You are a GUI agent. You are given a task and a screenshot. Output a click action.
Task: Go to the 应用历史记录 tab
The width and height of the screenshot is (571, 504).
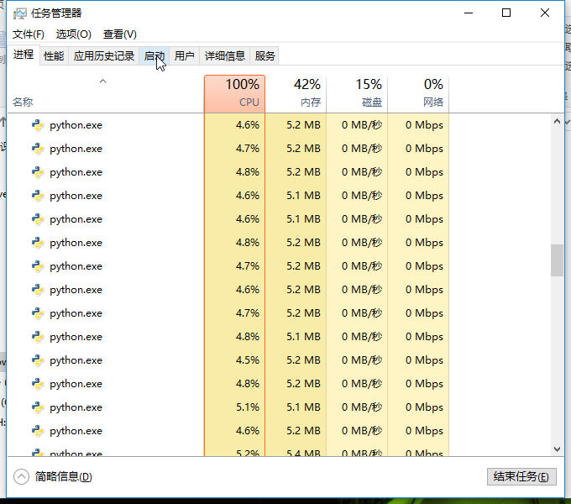coord(104,56)
